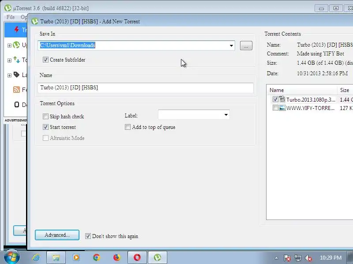Open the Options menu in main window

pos(24,17)
